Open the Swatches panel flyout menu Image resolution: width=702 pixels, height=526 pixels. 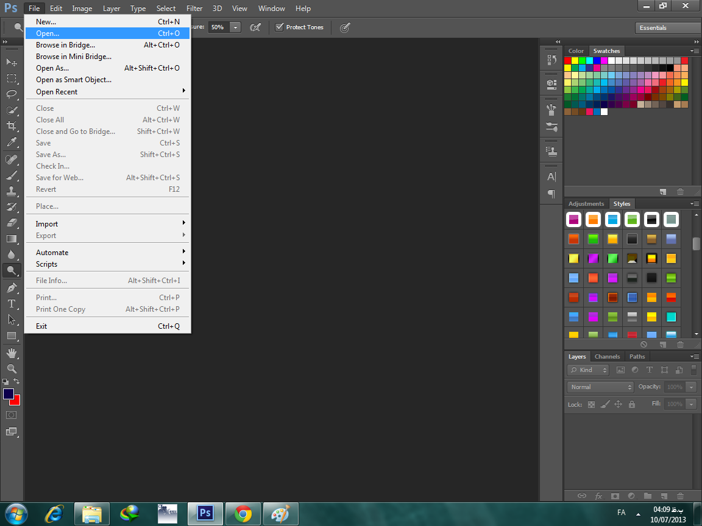[695, 51]
